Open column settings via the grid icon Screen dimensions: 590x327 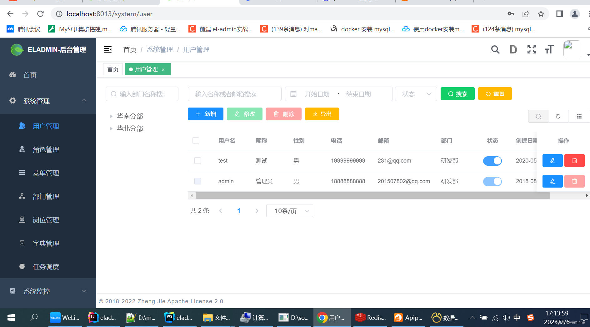point(579,116)
